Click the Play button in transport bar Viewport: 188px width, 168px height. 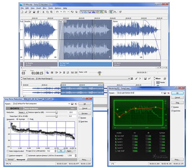coord(61,72)
